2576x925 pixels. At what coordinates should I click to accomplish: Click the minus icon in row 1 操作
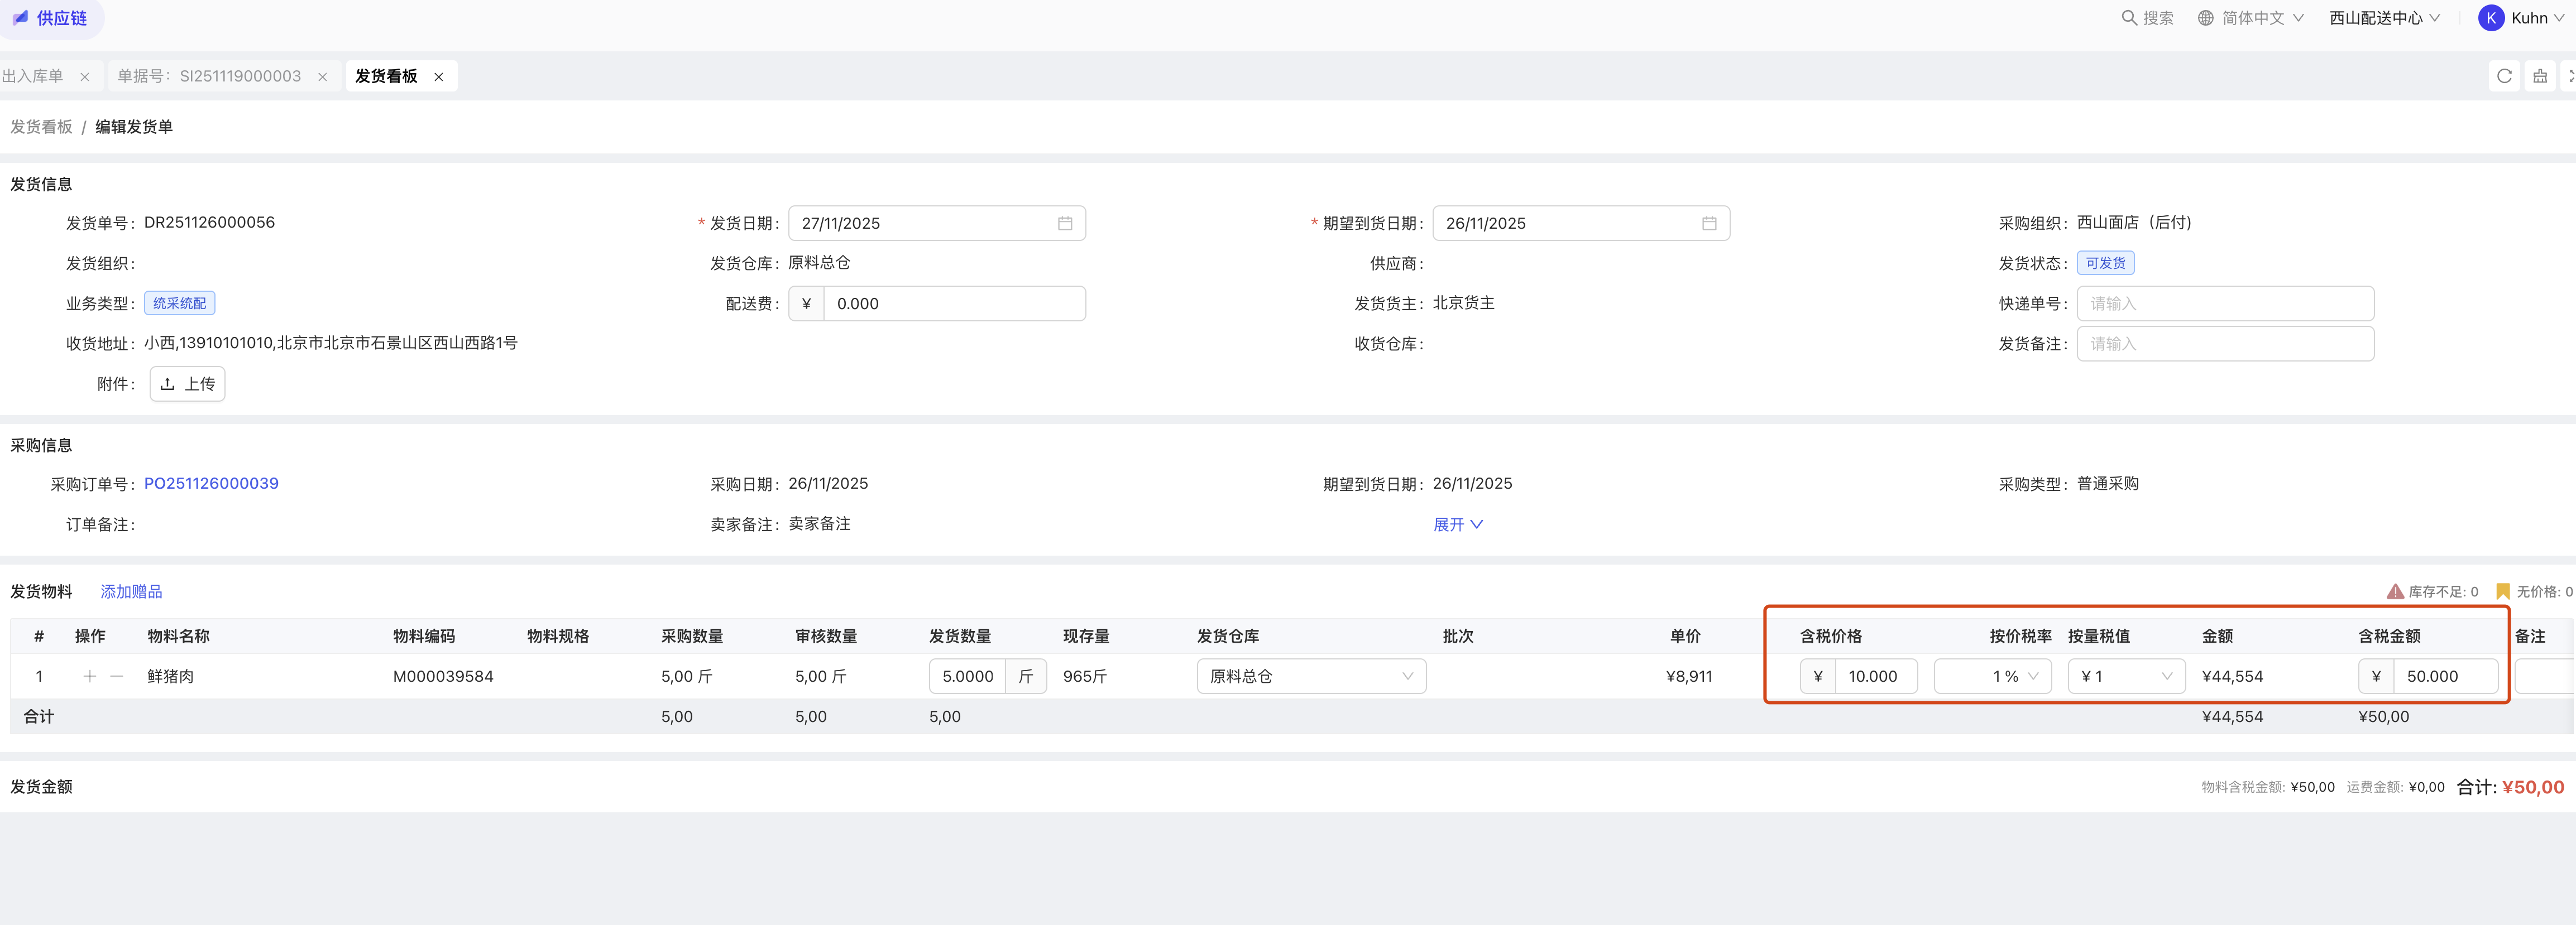coord(117,676)
